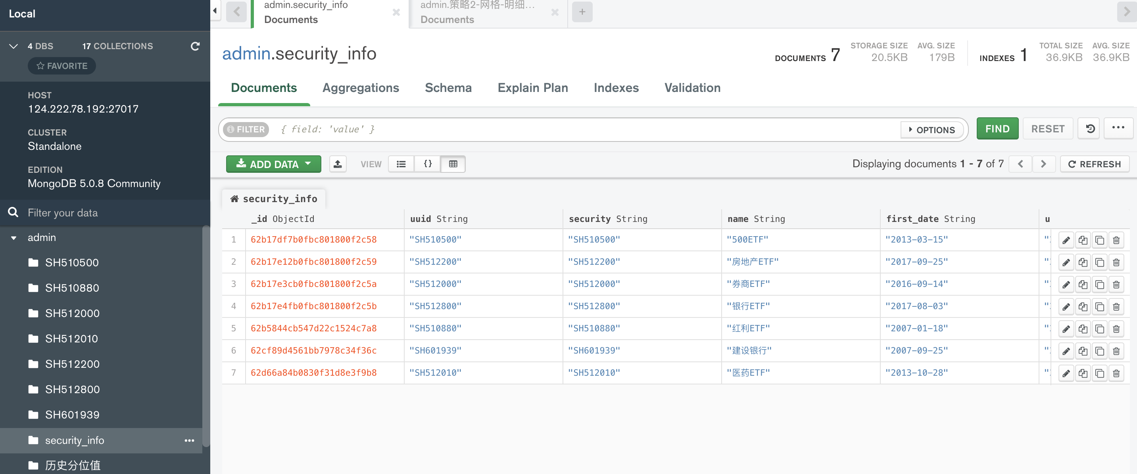Switch to the Explain Plan tab

[x=532, y=88]
